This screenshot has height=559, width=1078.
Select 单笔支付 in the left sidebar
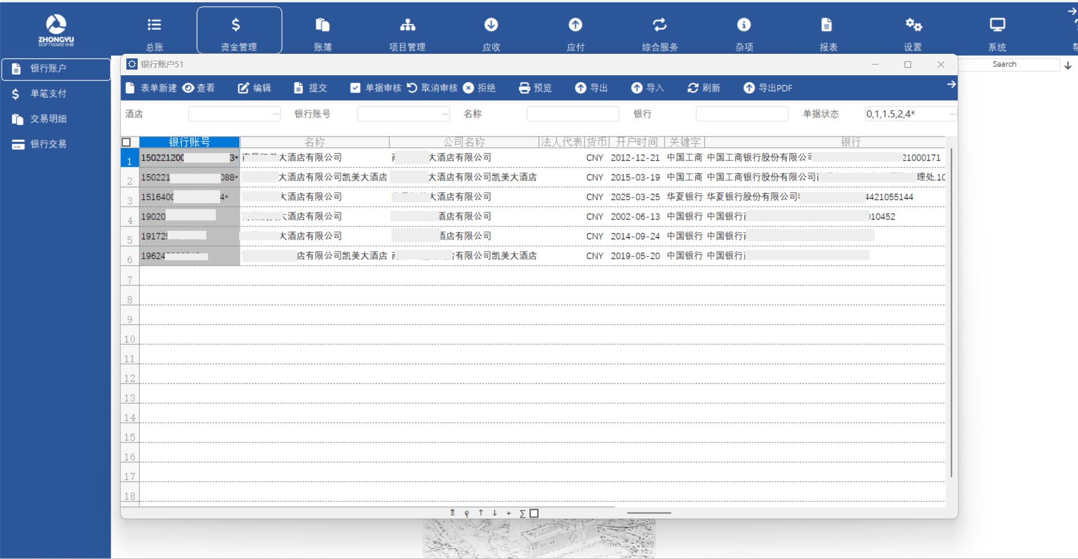48,94
